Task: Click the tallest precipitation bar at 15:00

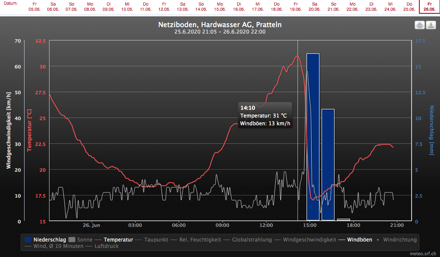Action: [x=313, y=137]
